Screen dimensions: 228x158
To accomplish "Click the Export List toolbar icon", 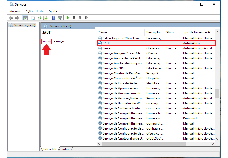I will coord(45,18).
